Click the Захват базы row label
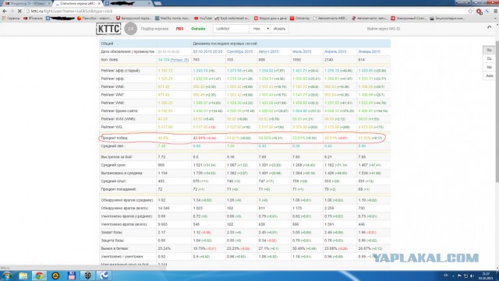 [112, 233]
